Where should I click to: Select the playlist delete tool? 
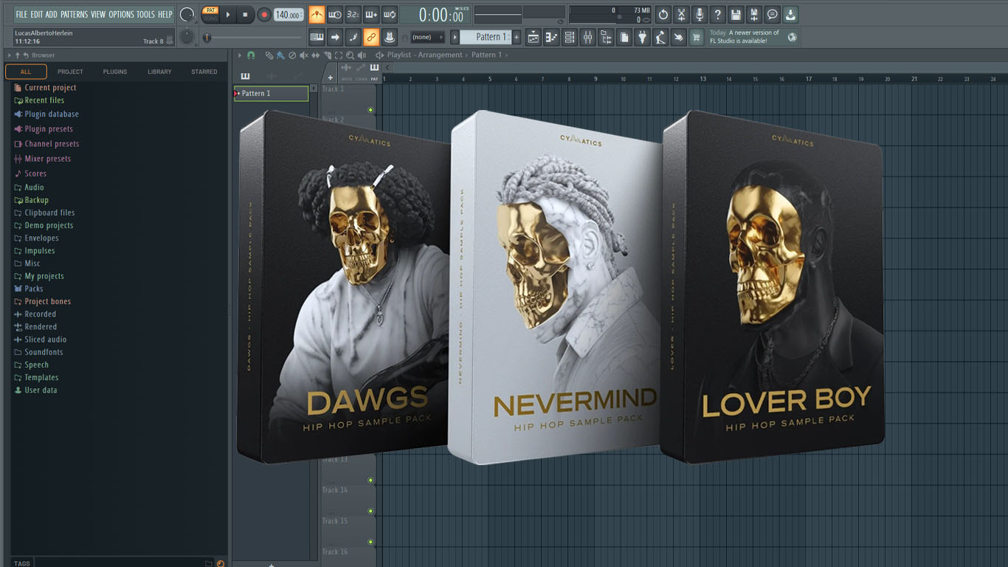292,55
